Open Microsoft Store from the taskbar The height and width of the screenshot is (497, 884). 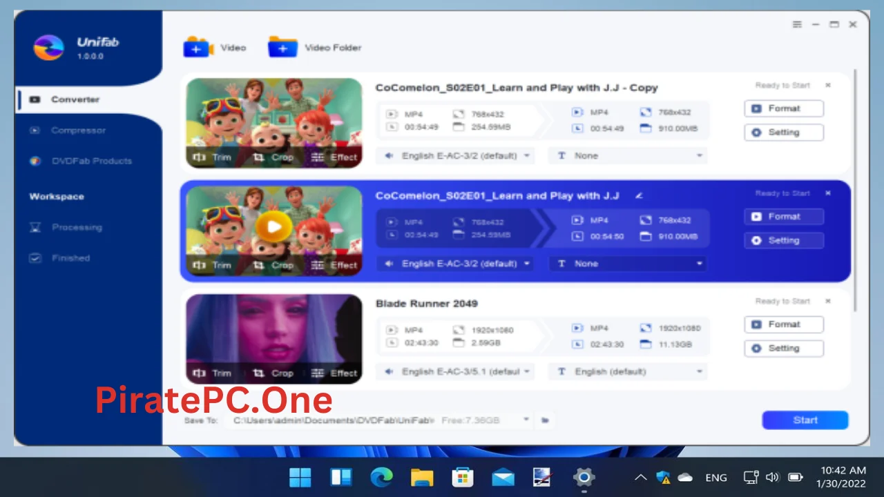pyautogui.click(x=462, y=477)
